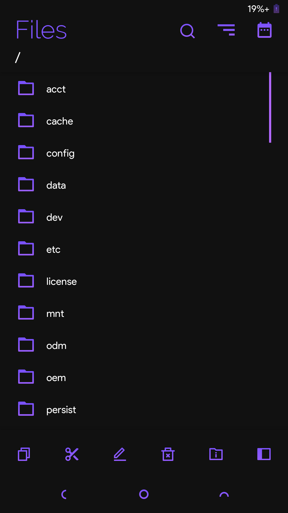Open the mnt folder
Screen dimensions: 288x513
(55, 313)
